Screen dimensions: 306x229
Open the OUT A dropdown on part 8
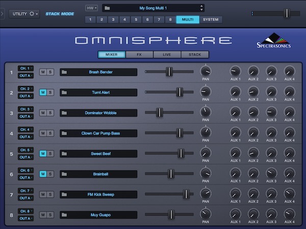[26, 219]
